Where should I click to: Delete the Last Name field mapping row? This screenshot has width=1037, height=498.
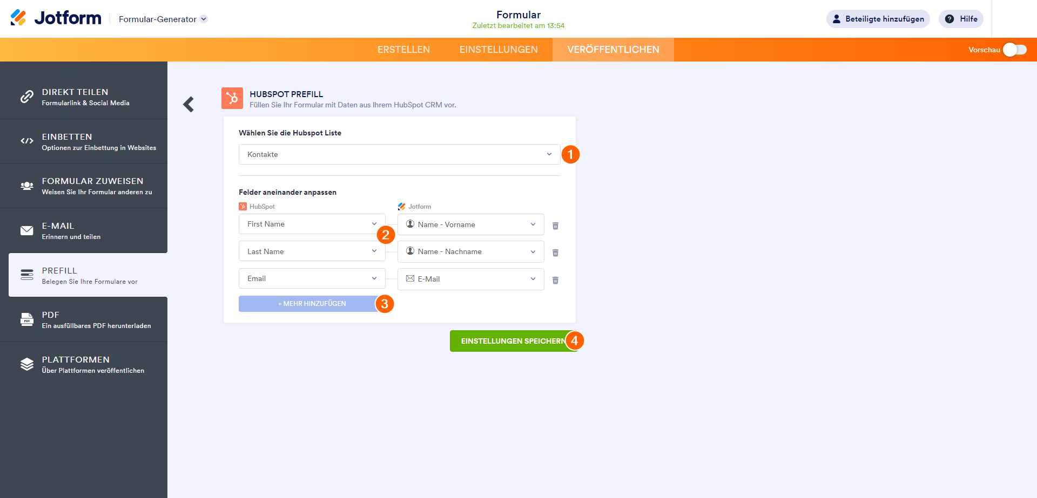(555, 253)
